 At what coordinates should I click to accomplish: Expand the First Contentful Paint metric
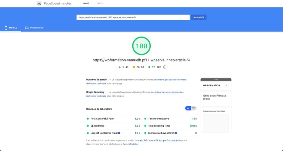tap(102, 119)
